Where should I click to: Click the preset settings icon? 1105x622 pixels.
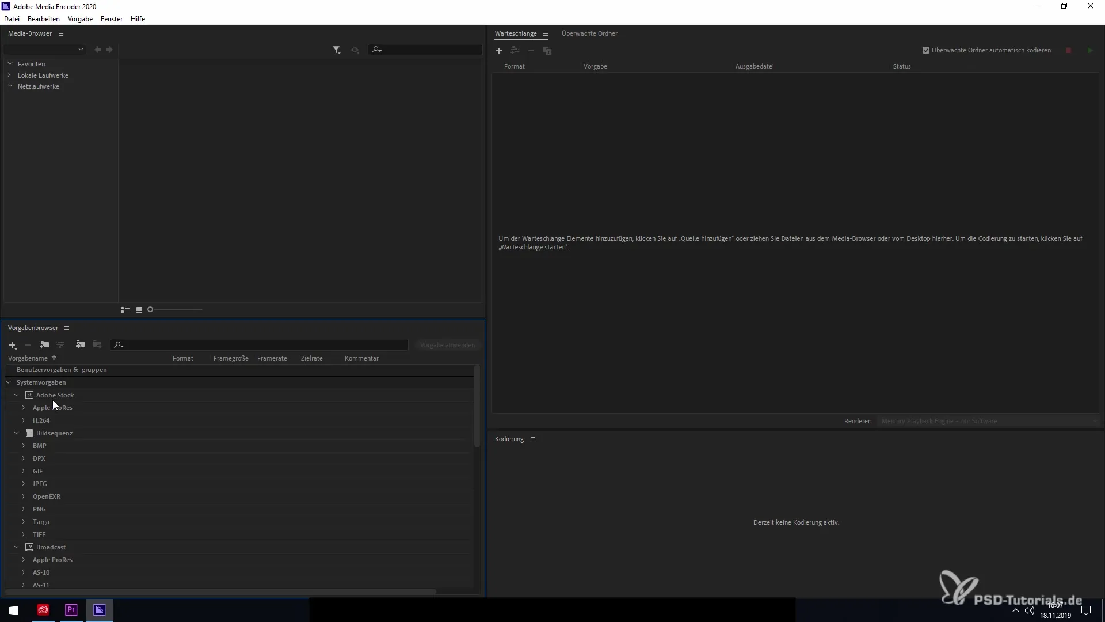pos(60,345)
